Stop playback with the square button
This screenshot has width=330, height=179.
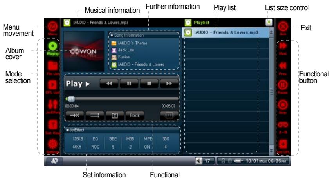(x=149, y=83)
